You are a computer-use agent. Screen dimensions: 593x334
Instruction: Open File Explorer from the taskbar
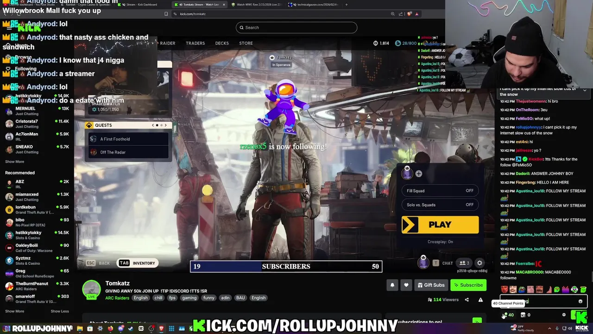(x=80, y=329)
